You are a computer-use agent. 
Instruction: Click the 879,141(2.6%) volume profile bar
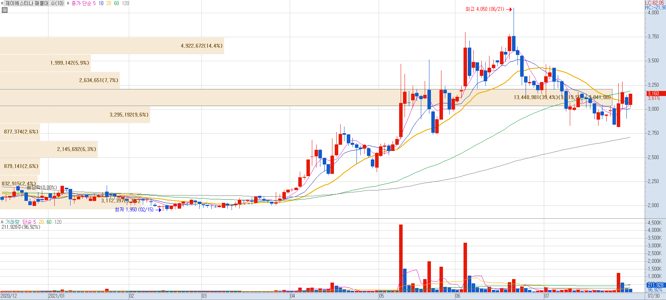[20, 166]
